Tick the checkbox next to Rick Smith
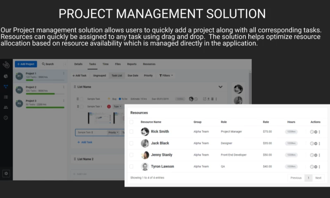 [132, 132]
